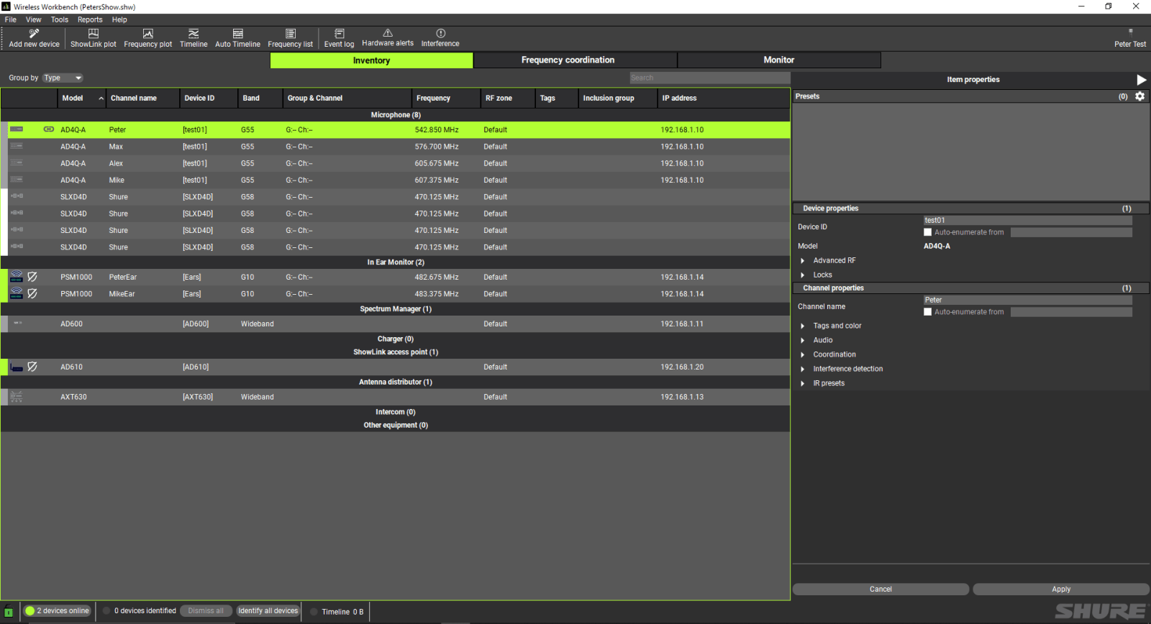
Task: Open the File menu
Action: click(x=11, y=19)
